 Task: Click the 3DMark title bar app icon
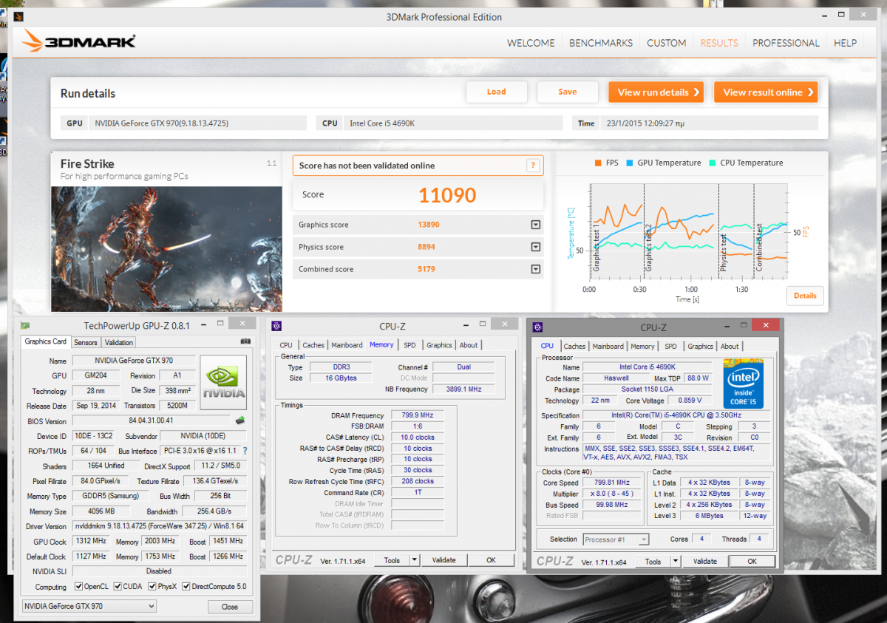coord(18,16)
